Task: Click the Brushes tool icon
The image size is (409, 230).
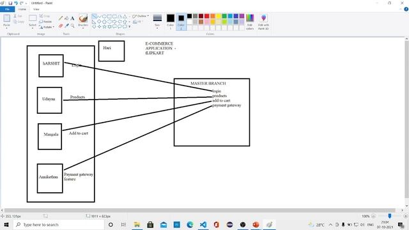Action: pyautogui.click(x=83, y=19)
